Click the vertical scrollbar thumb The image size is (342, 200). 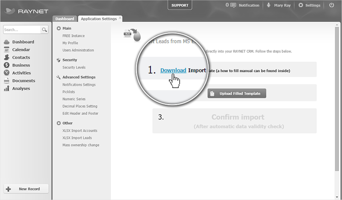[337, 99]
